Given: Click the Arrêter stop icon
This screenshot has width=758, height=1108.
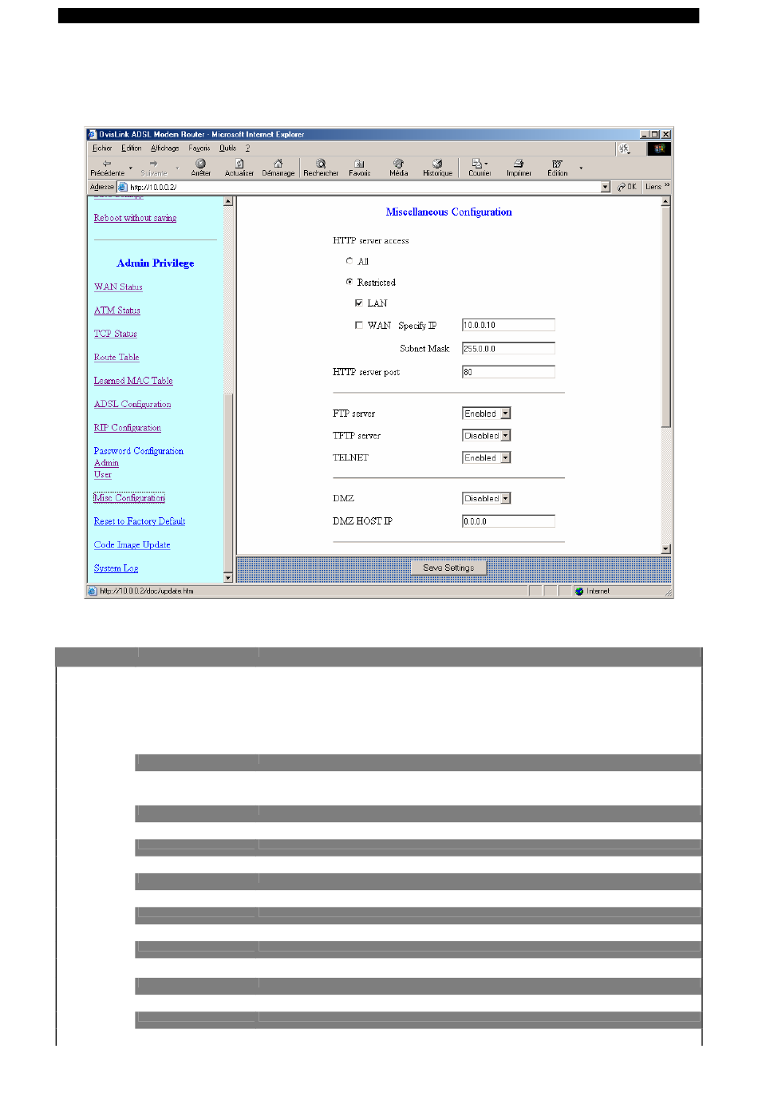Looking at the screenshot, I should [200, 163].
